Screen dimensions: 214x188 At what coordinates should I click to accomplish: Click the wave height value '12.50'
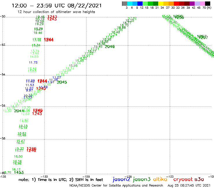point(7,111)
